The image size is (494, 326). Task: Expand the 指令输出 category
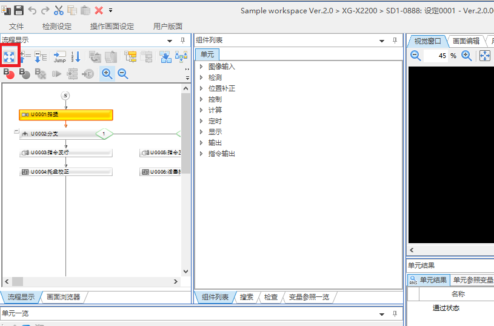pos(201,154)
